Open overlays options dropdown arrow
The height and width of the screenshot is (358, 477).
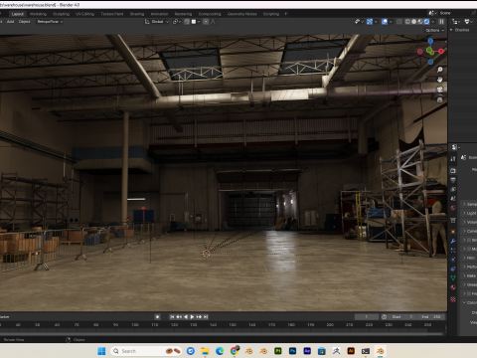392,22
